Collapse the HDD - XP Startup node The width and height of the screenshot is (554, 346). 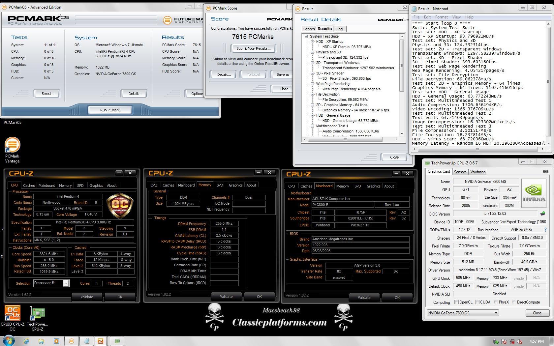pyautogui.click(x=313, y=42)
